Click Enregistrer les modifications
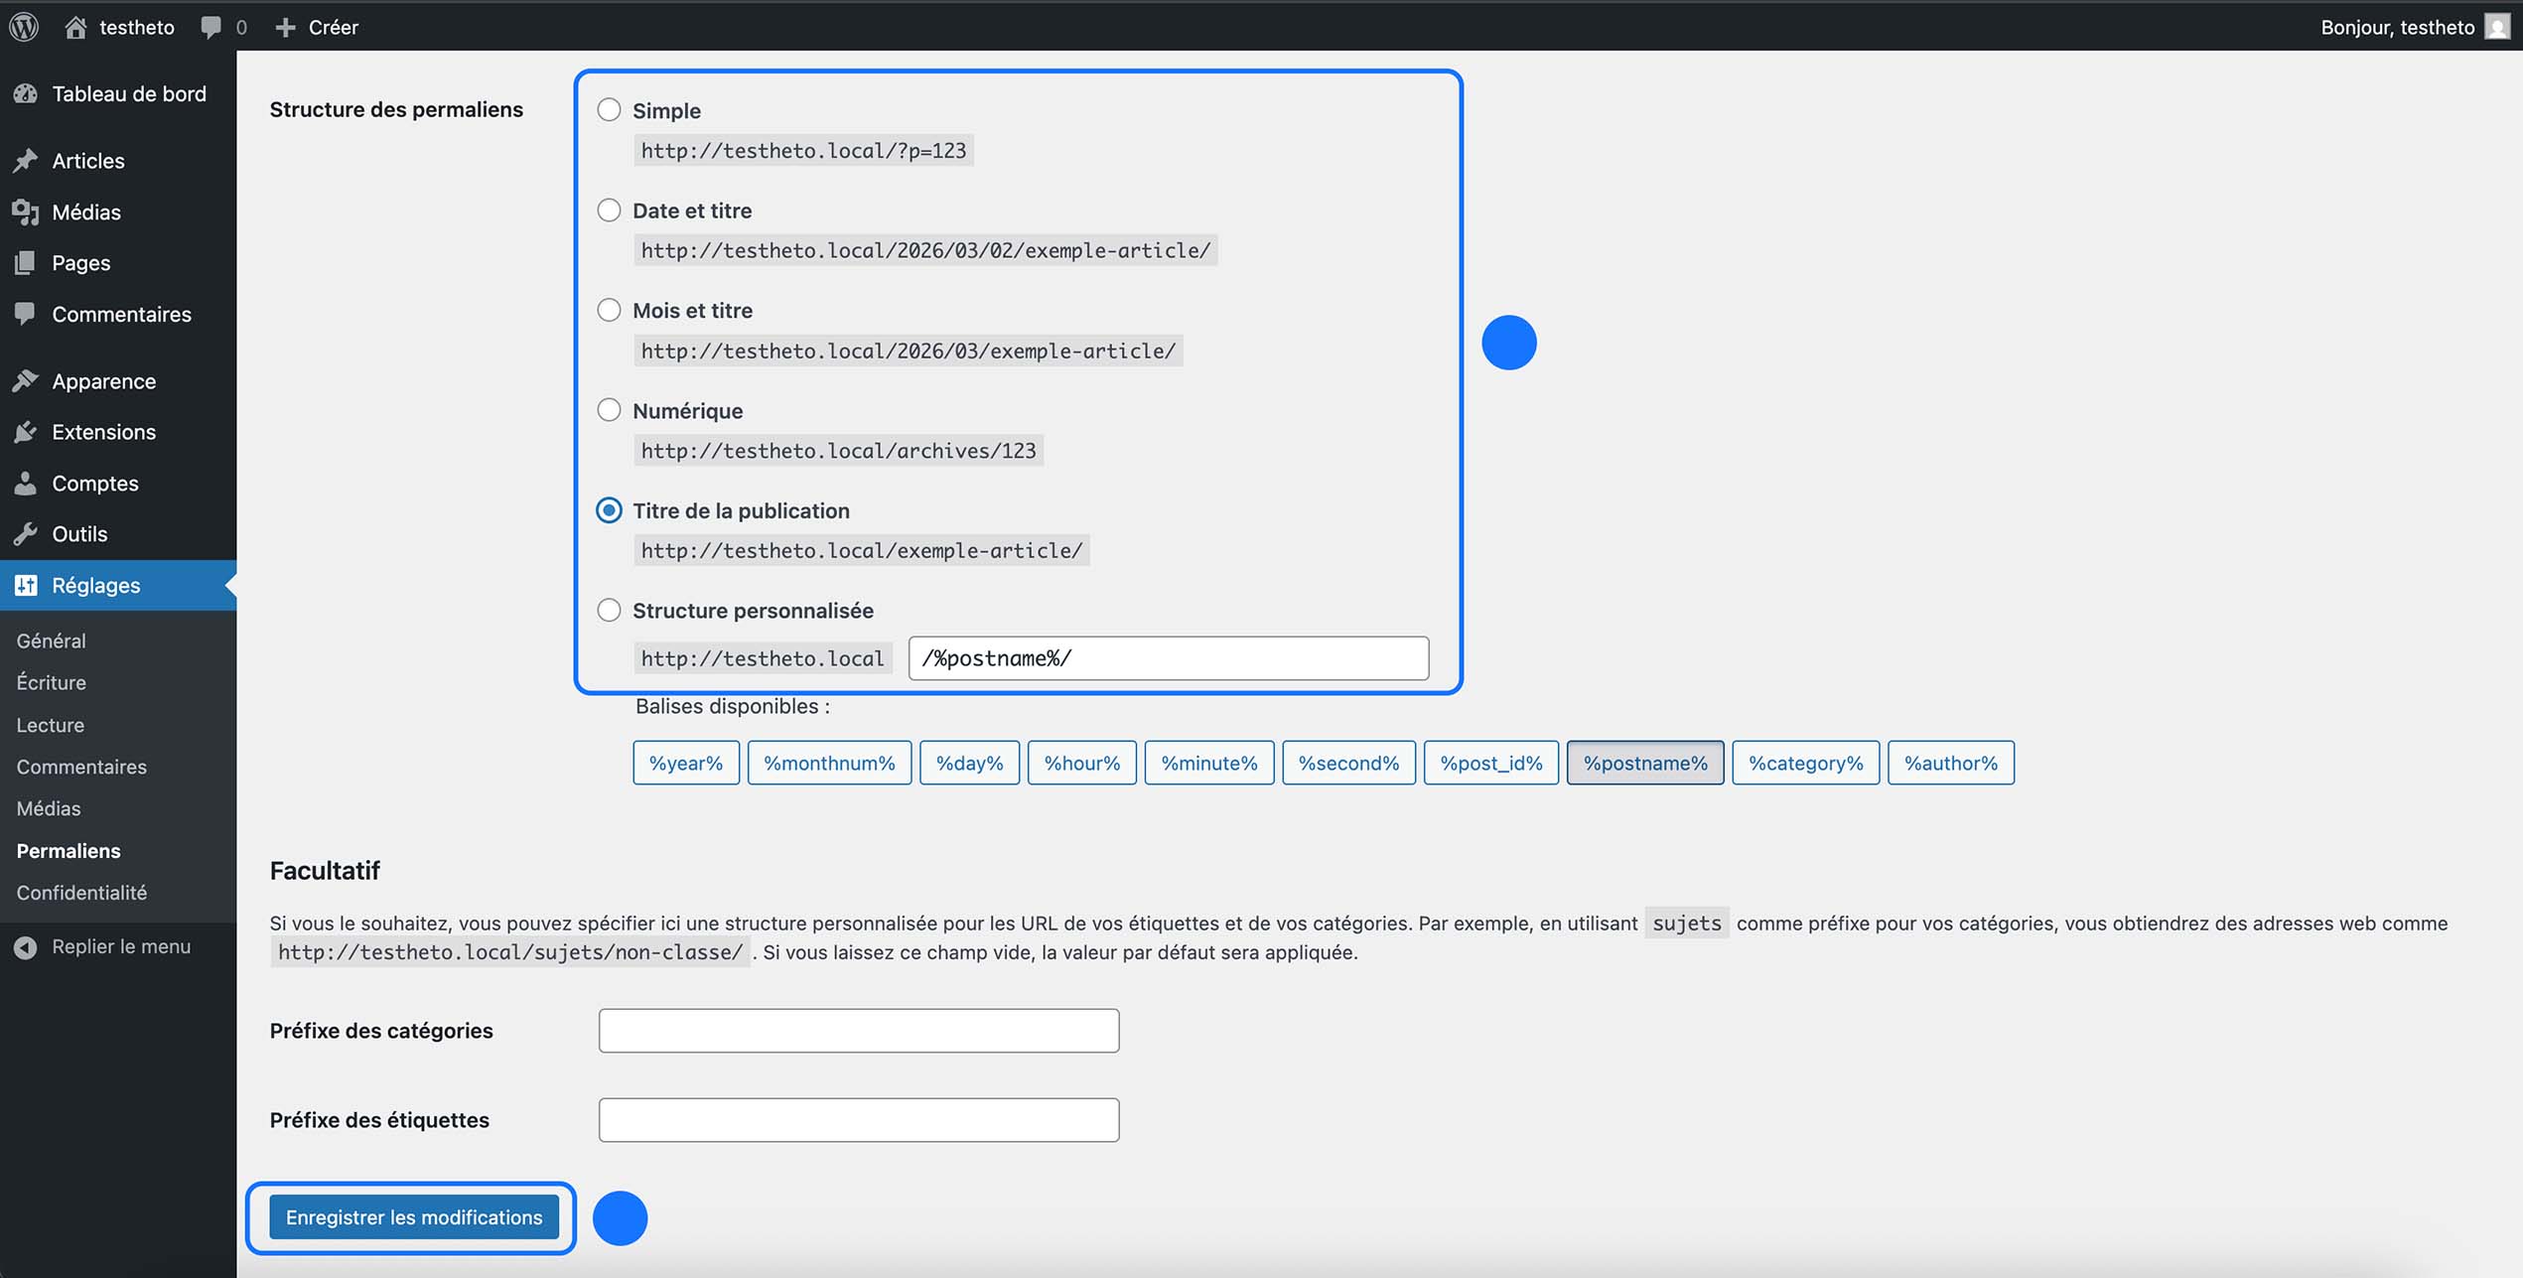The width and height of the screenshot is (2523, 1278). [413, 1216]
